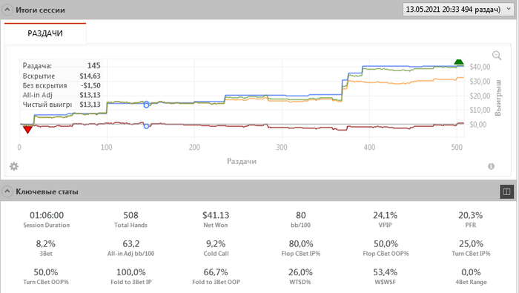Click the Total Hands 508 stat

point(130,220)
